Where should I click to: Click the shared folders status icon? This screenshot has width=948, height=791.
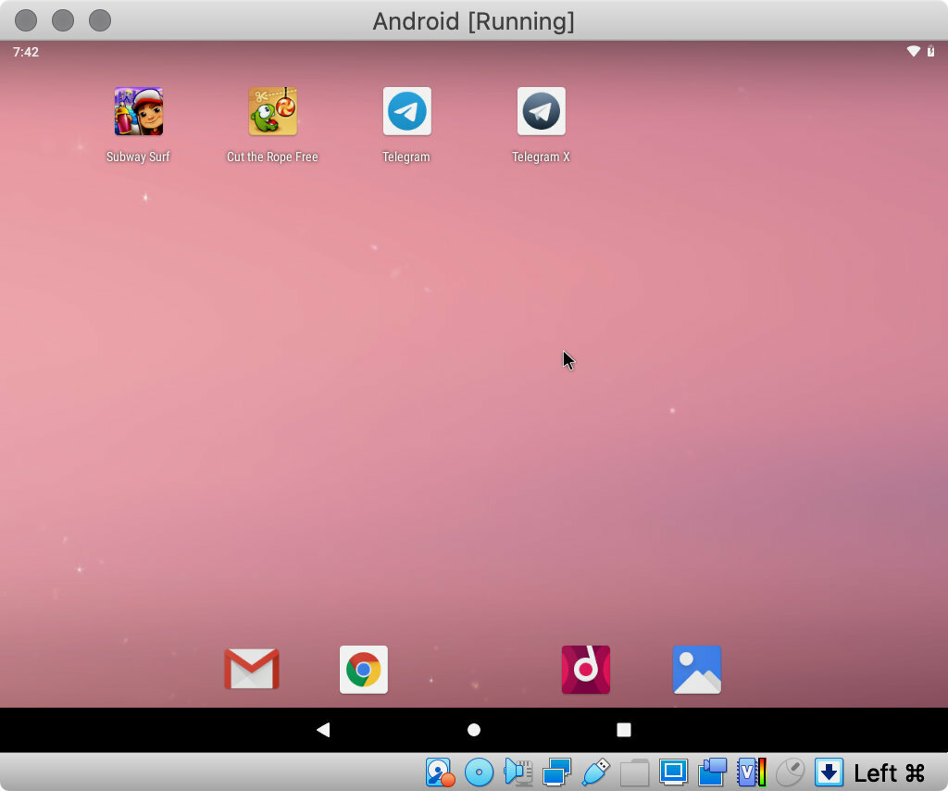635,772
